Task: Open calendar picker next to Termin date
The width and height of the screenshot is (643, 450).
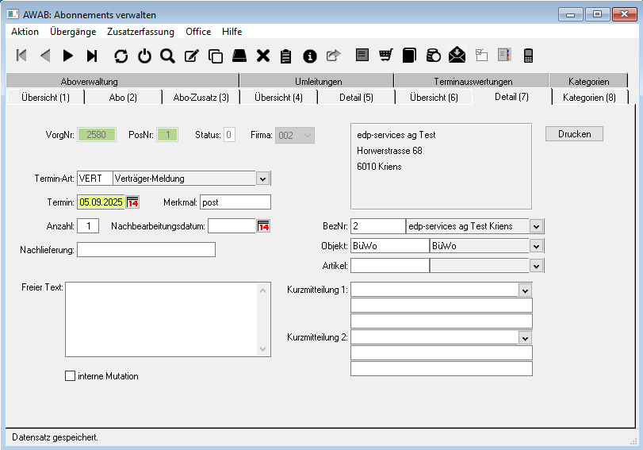Action: 133,202
